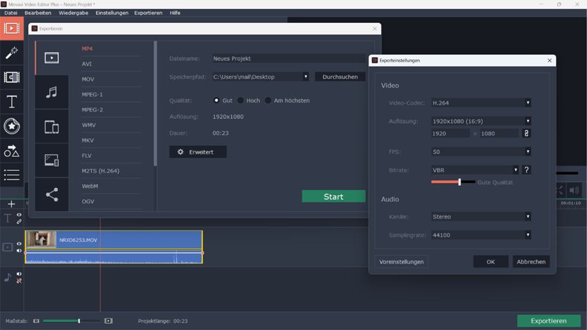Select devices export category icon

[x=52, y=126]
